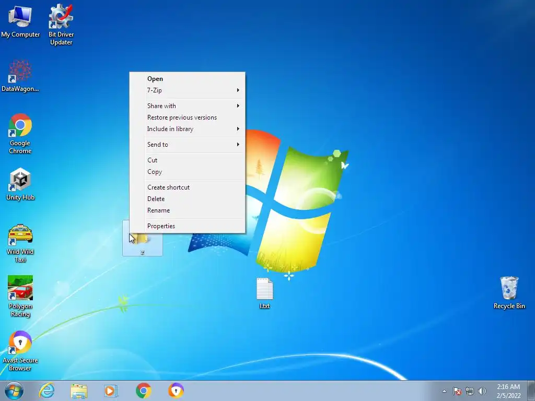Screen dimensions: 535x401
Task: Select the z folder on desktop
Action: pyautogui.click(x=143, y=238)
